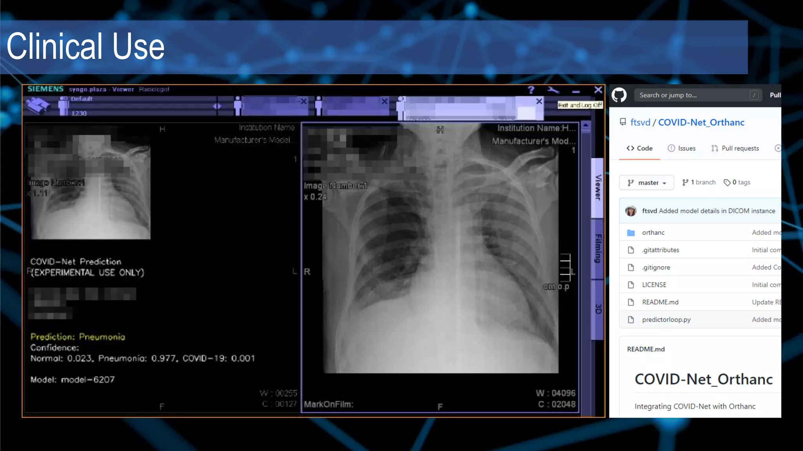Open the predictorloop.py file
Image resolution: width=803 pixels, height=451 pixels.
[666, 319]
